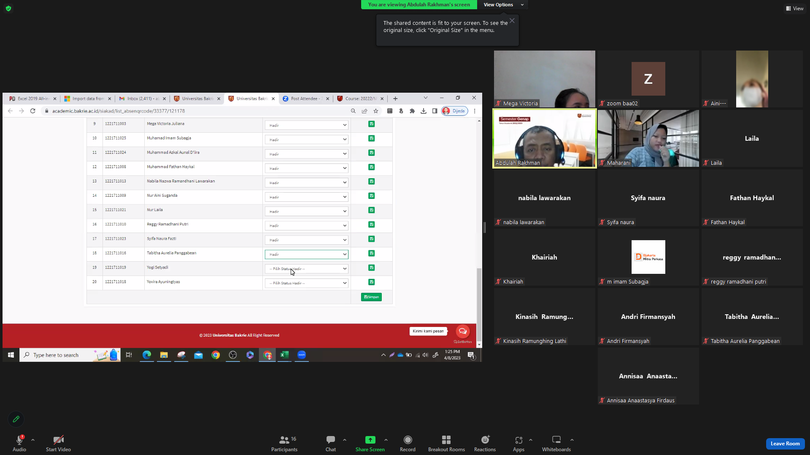Image resolution: width=810 pixels, height=455 pixels.
Task: Click the green Simpan button
Action: click(371, 297)
